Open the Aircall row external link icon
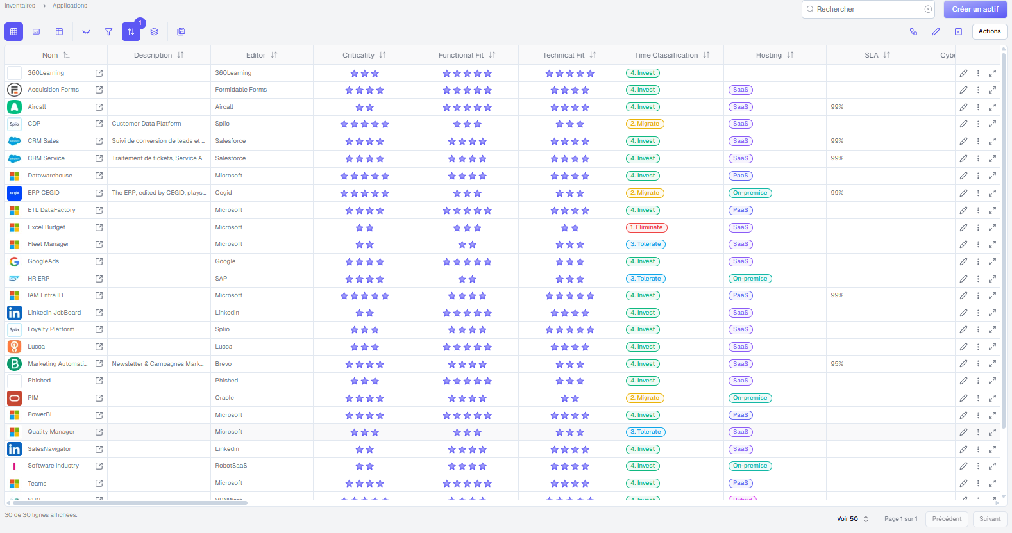This screenshot has height=533, width=1012. click(99, 107)
